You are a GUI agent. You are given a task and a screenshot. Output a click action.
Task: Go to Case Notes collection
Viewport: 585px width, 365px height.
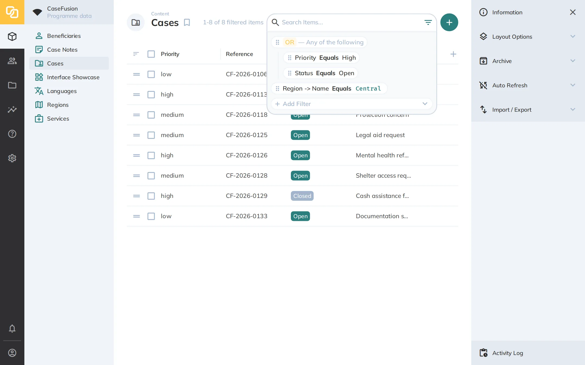point(69,50)
